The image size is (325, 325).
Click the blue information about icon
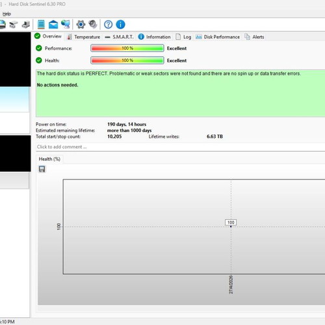120,25
